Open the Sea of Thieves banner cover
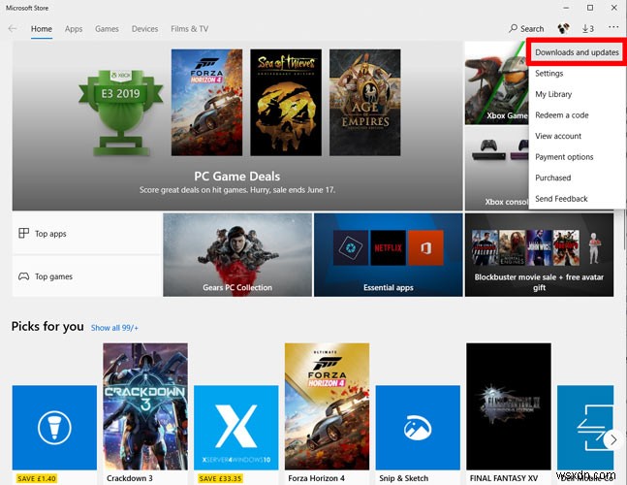 click(286, 103)
